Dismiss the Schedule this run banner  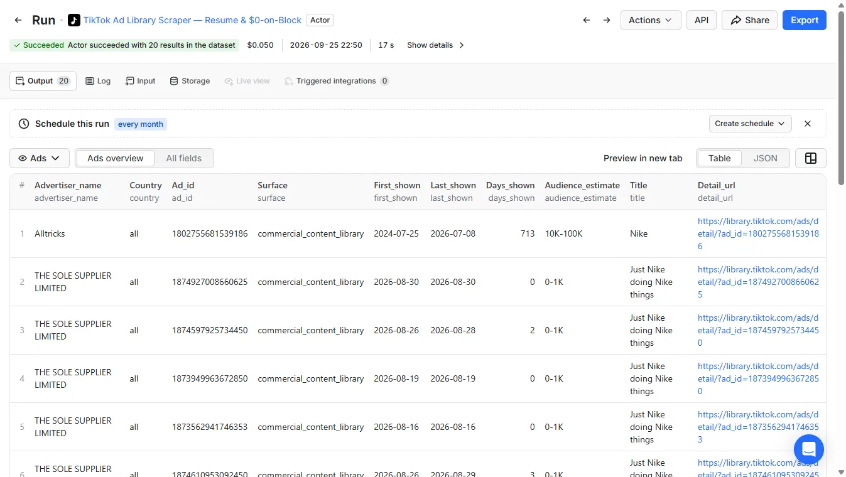(808, 124)
